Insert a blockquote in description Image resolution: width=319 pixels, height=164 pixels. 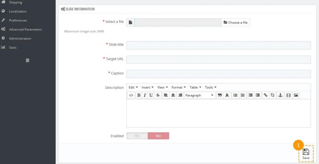click(x=220, y=95)
